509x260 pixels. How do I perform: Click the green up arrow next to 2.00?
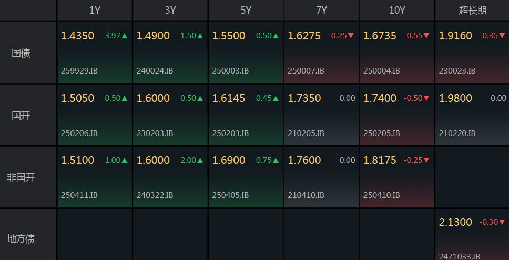coord(200,161)
